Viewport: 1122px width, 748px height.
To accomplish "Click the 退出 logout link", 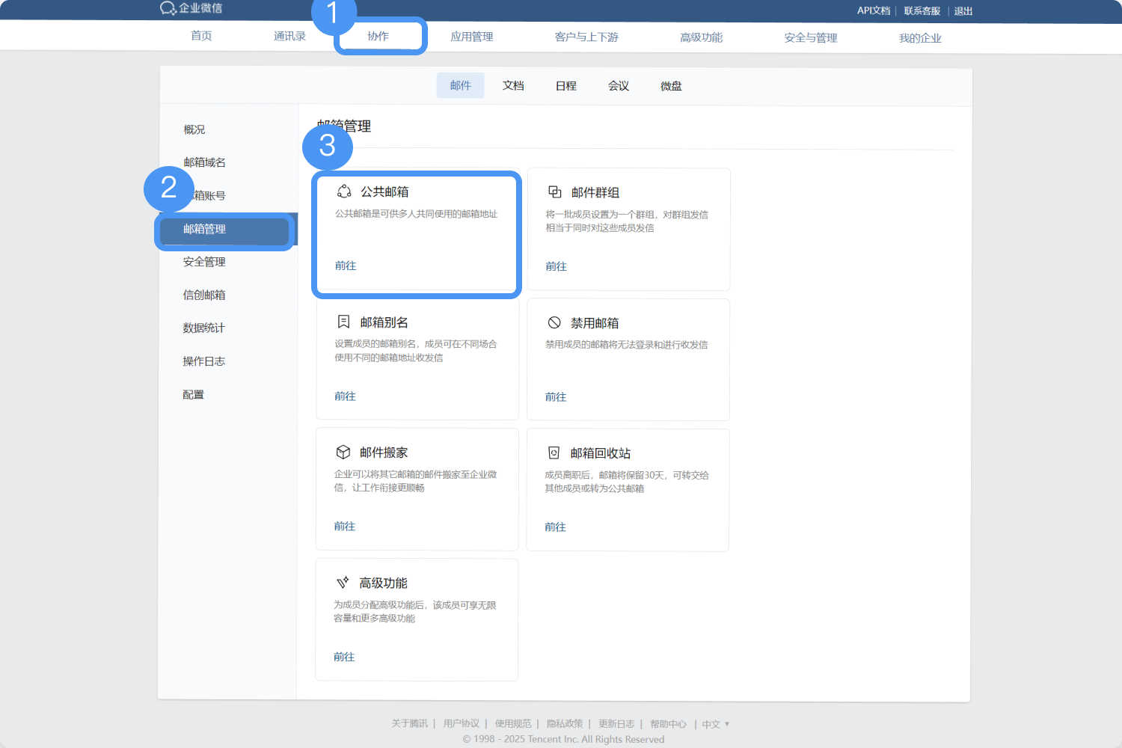I will [x=963, y=11].
